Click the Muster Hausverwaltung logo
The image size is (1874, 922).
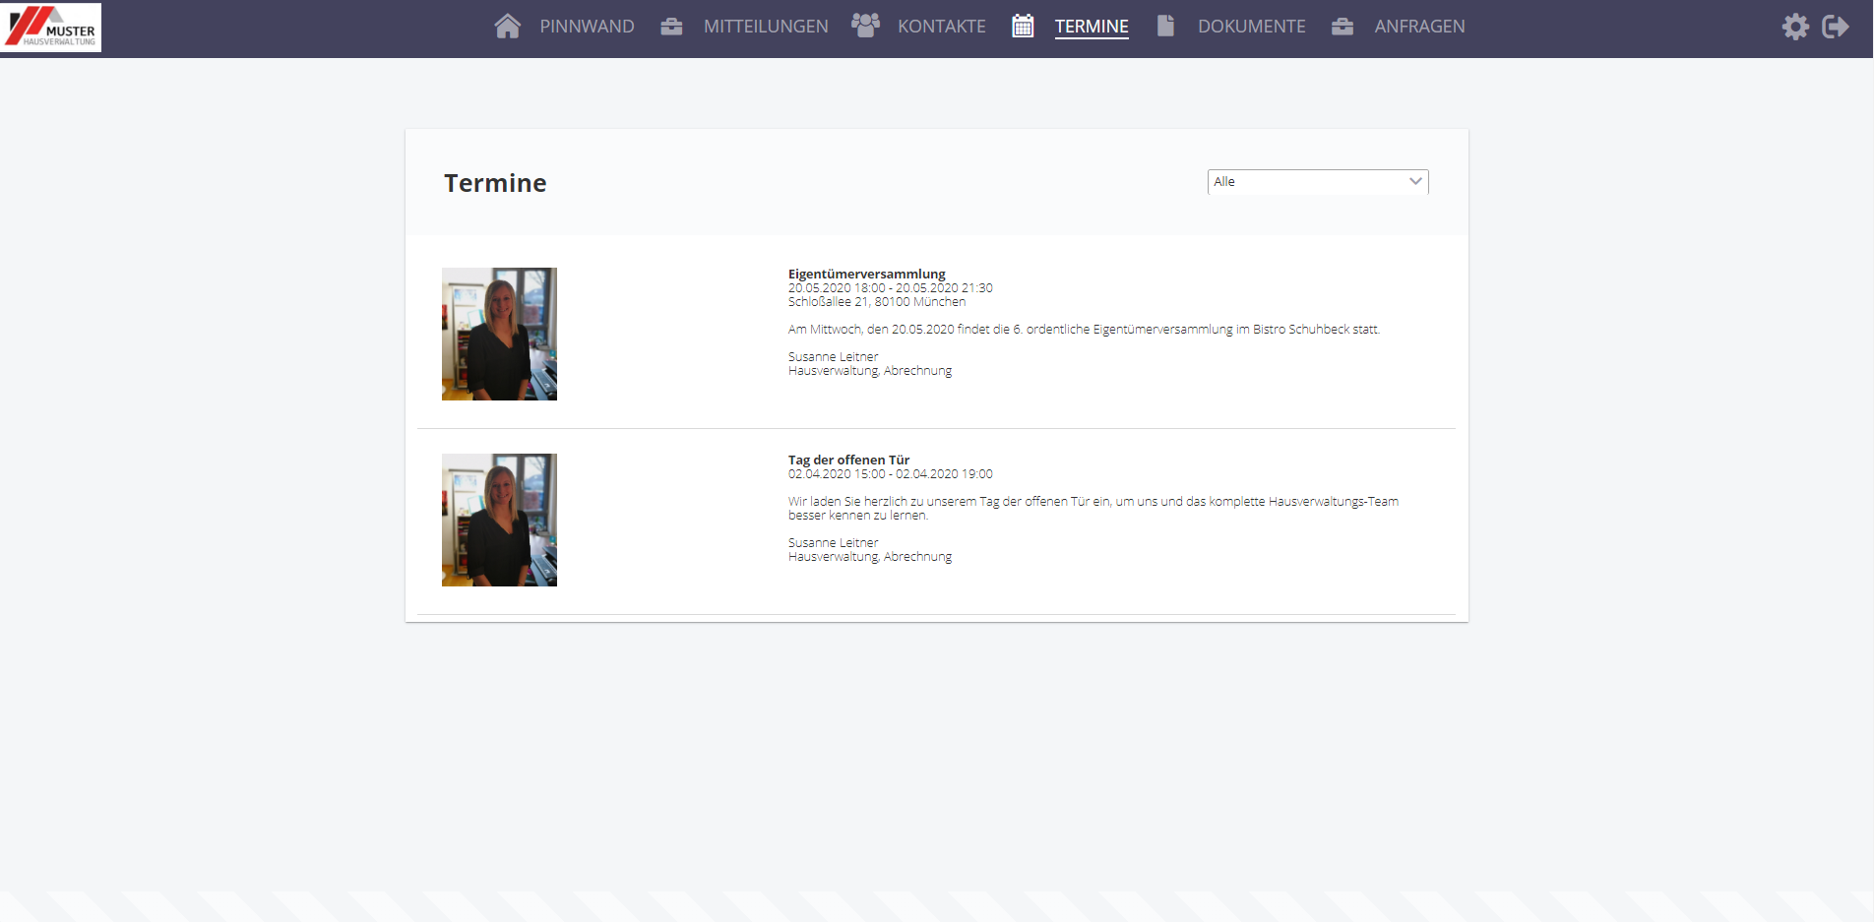pos(52,28)
